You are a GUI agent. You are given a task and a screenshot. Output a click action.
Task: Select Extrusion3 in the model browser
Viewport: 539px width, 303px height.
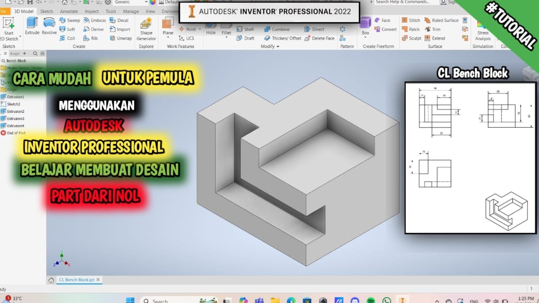pyautogui.click(x=13, y=119)
